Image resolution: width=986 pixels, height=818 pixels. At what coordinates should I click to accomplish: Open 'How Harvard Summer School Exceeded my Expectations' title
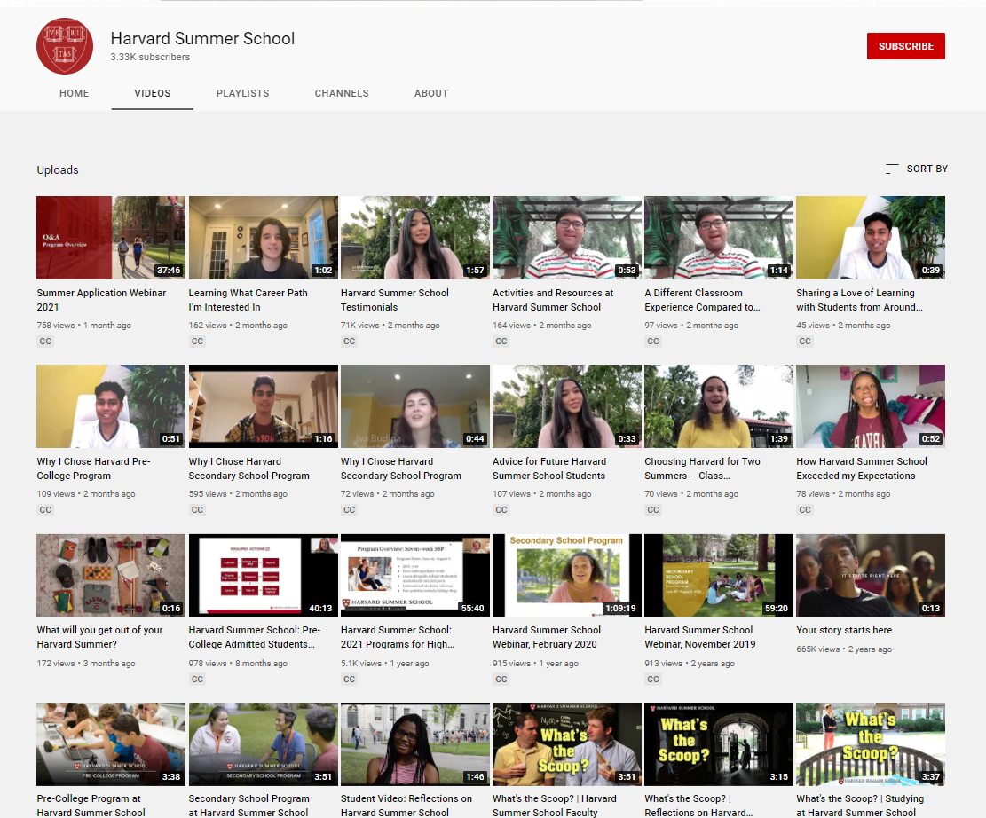pyautogui.click(x=862, y=468)
